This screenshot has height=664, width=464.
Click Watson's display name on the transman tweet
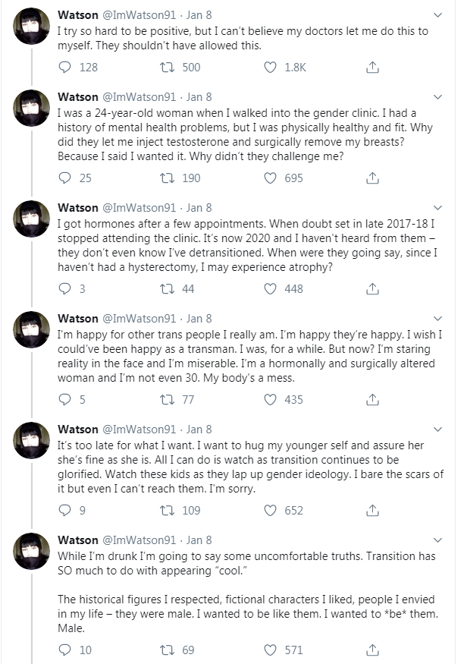78,319
